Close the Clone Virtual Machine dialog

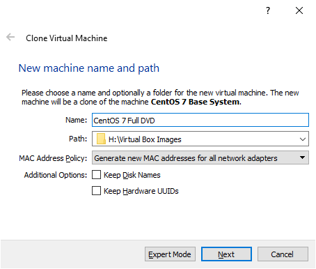pos(299,10)
